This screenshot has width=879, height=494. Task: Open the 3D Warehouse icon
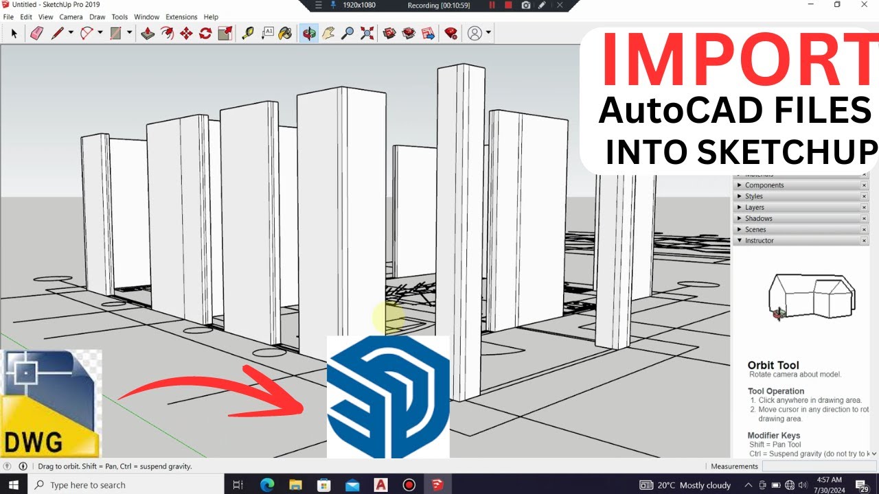point(390,32)
